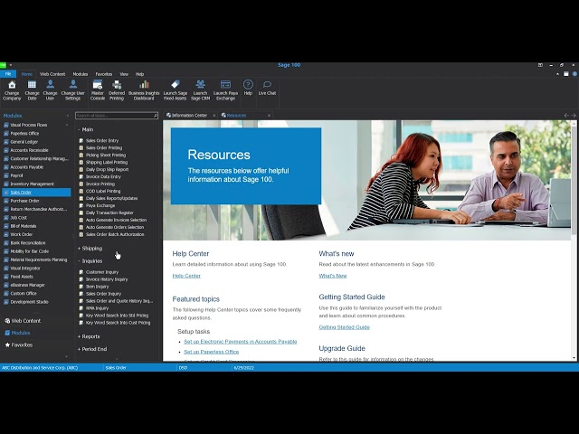Click the ribbon Help question-mark icon
This screenshot has width=579, height=434.
tap(248, 85)
